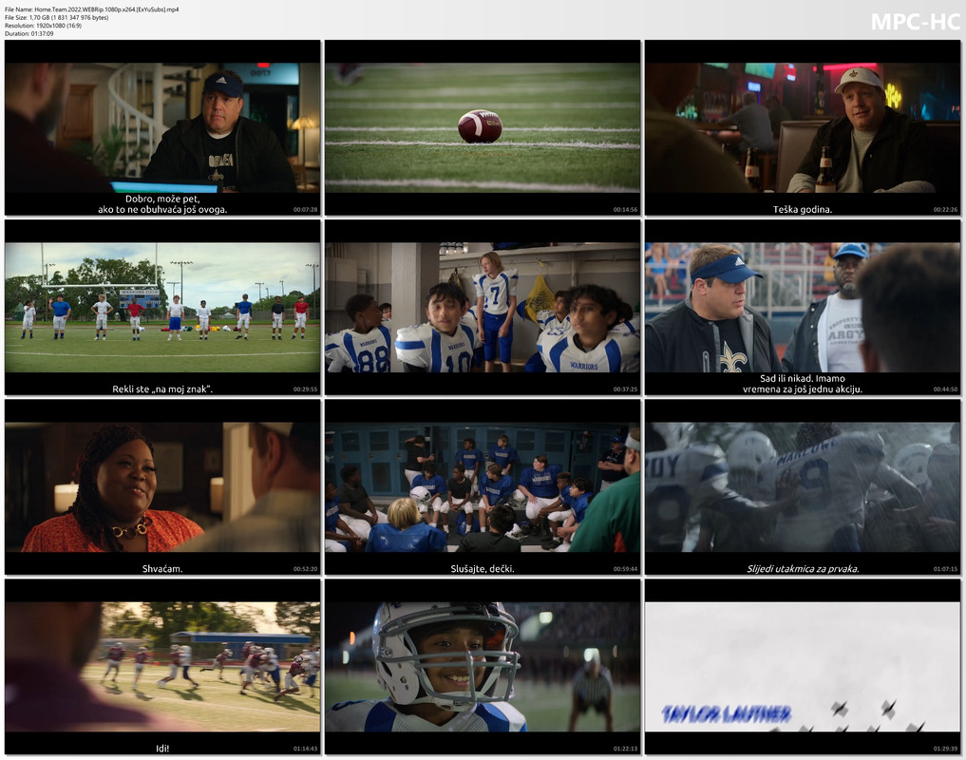Click timestamp 00:22:26
Image resolution: width=966 pixels, height=760 pixels.
click(x=945, y=210)
